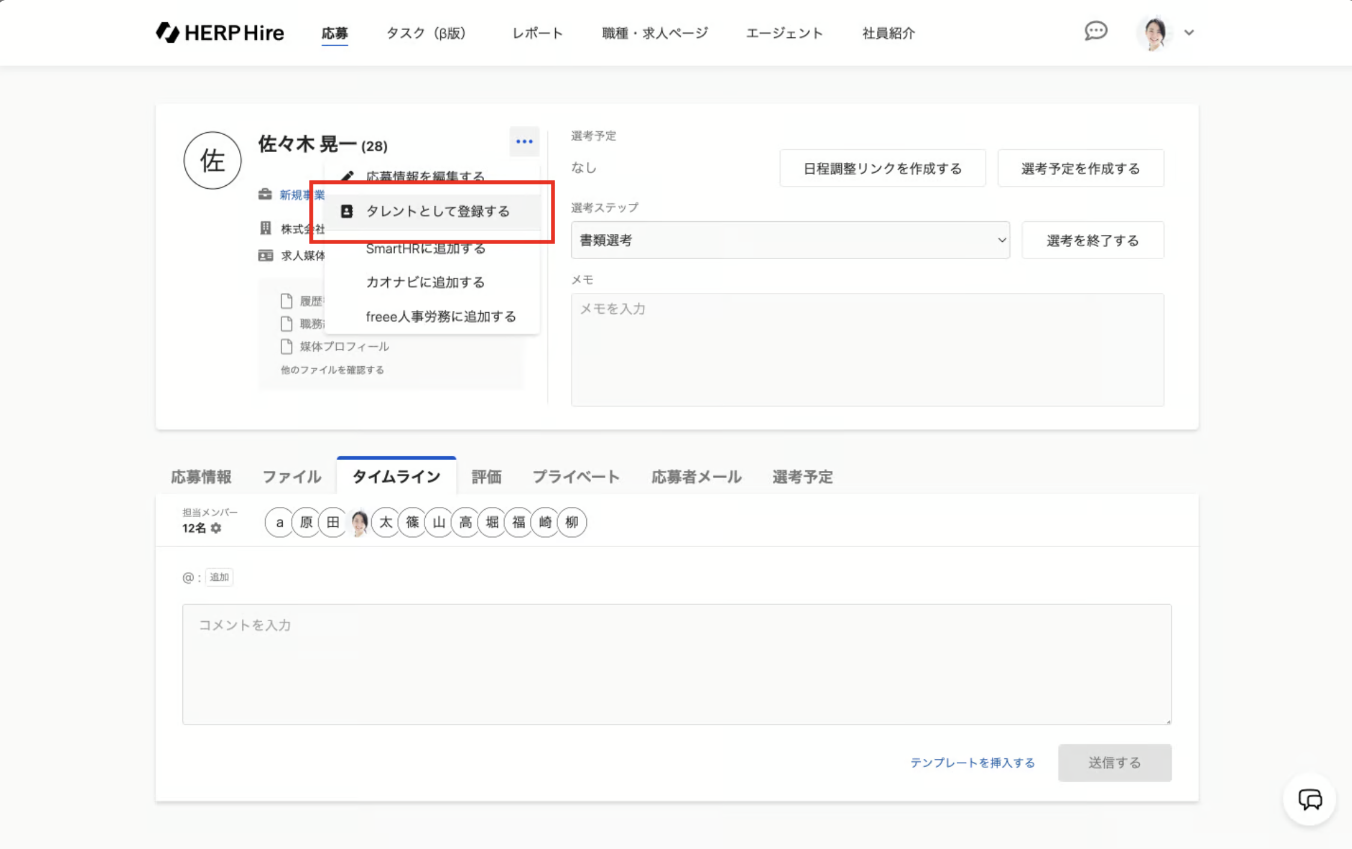Click the 佐 applicant avatar circle
This screenshot has width=1352, height=849.
[212, 161]
